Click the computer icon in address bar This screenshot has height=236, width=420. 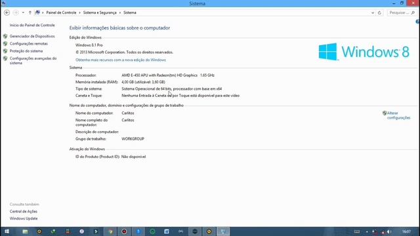pyautogui.click(x=37, y=12)
